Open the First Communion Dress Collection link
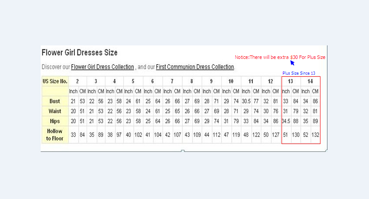Screen dimensions: 369x199 click(x=195, y=67)
